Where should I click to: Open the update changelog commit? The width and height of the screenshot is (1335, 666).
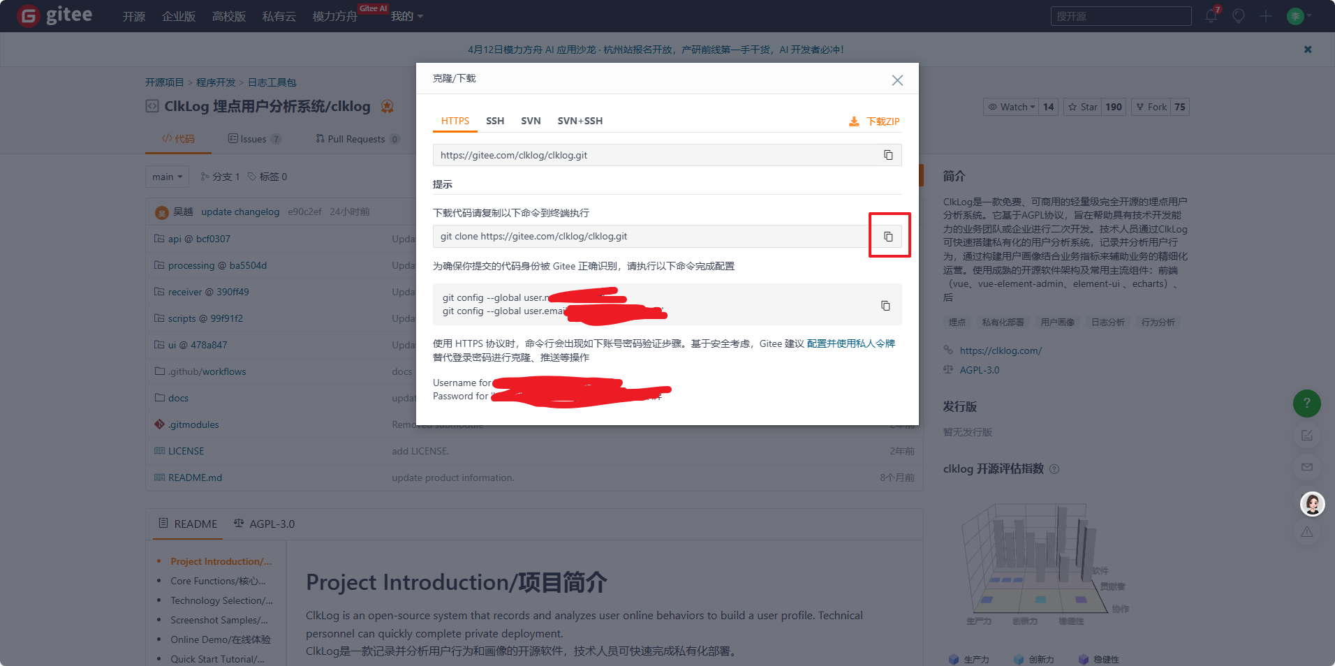pyautogui.click(x=240, y=212)
